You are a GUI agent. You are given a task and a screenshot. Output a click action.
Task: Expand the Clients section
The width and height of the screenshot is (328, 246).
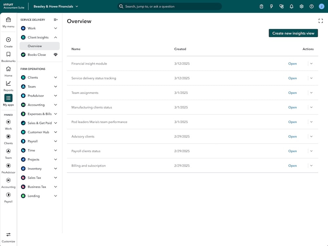click(55, 77)
